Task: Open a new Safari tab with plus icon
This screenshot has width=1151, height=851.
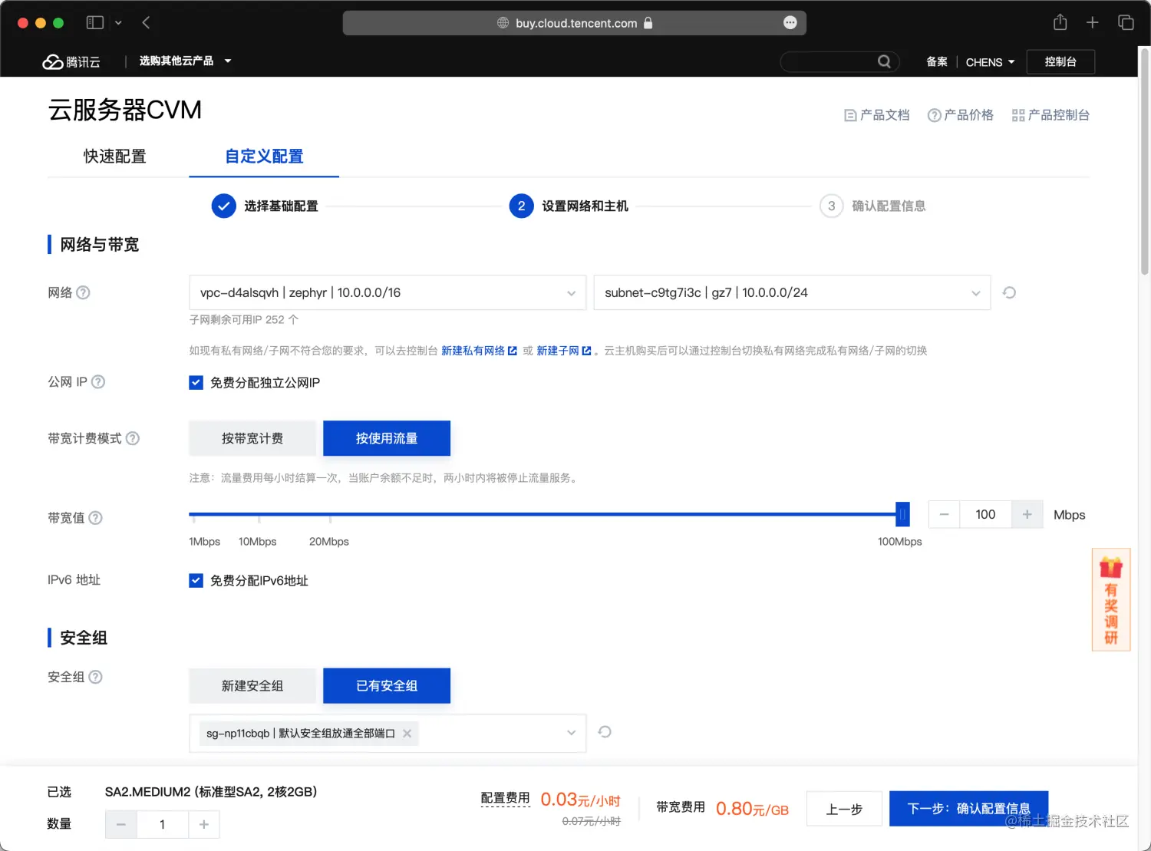Action: pos(1093,23)
